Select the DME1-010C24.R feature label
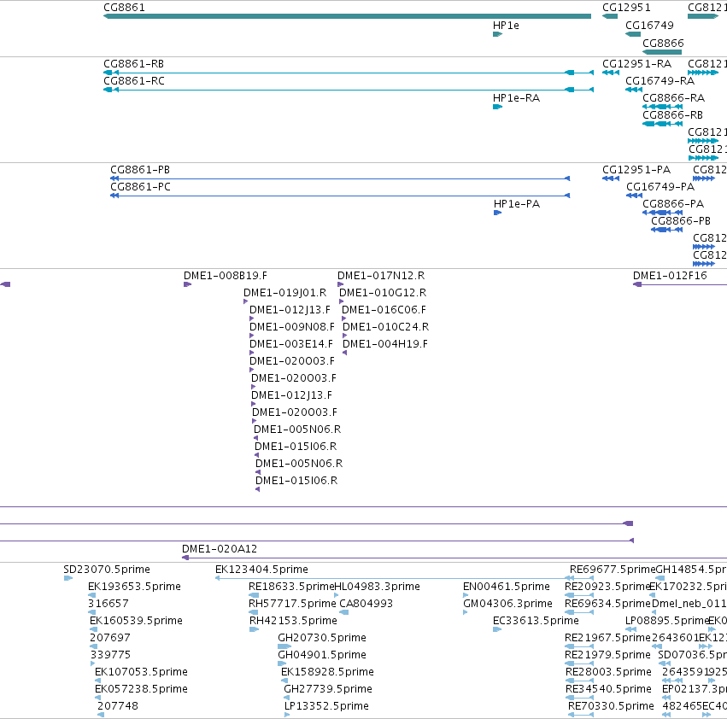 (x=386, y=327)
